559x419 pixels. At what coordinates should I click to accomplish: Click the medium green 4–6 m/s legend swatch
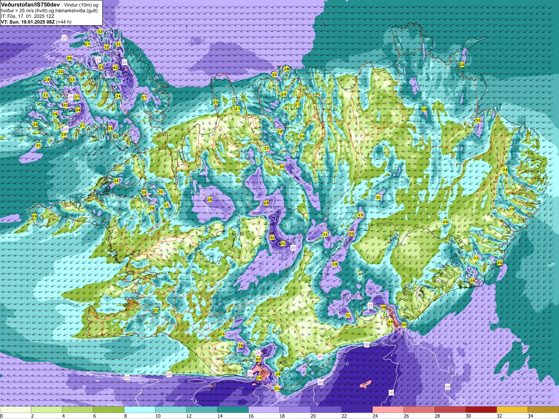[78, 410]
